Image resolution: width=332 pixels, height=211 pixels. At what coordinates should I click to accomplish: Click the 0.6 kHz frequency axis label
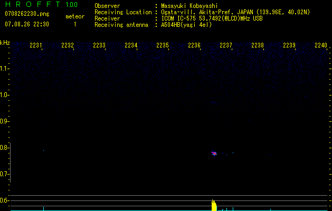(4, 200)
